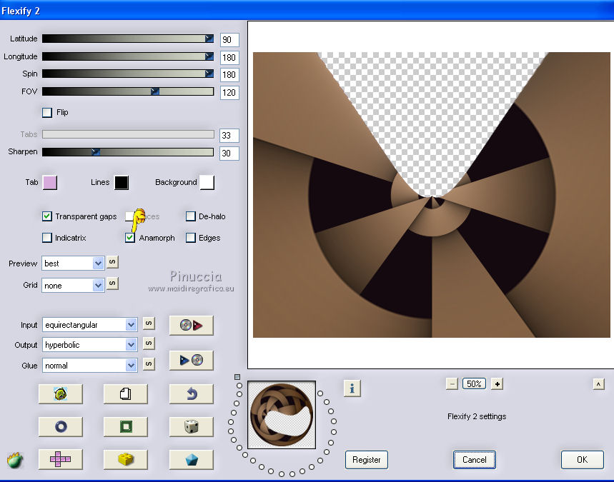Click the blue pentagon gem button
The width and height of the screenshot is (614, 482).
pyautogui.click(x=191, y=459)
